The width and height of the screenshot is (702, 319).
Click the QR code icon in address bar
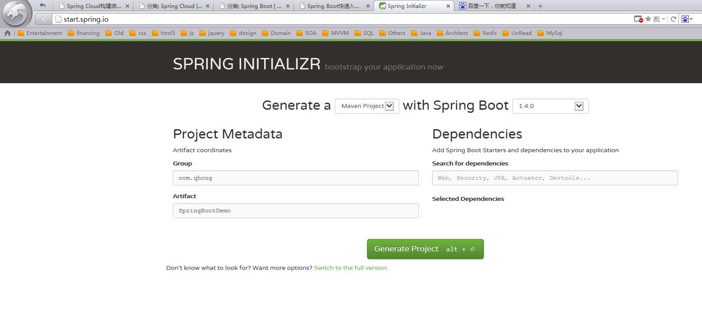[x=656, y=19]
